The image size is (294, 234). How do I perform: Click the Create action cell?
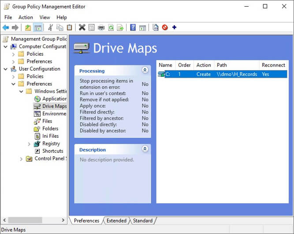pyautogui.click(x=204, y=74)
